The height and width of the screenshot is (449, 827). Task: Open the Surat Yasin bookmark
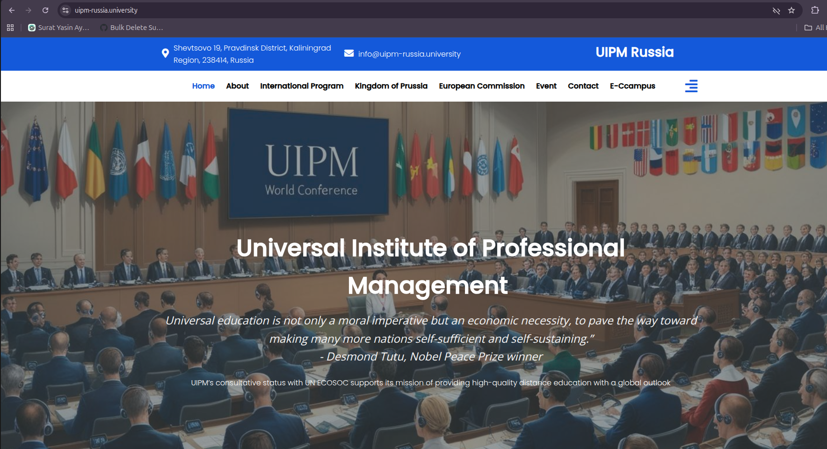click(59, 28)
